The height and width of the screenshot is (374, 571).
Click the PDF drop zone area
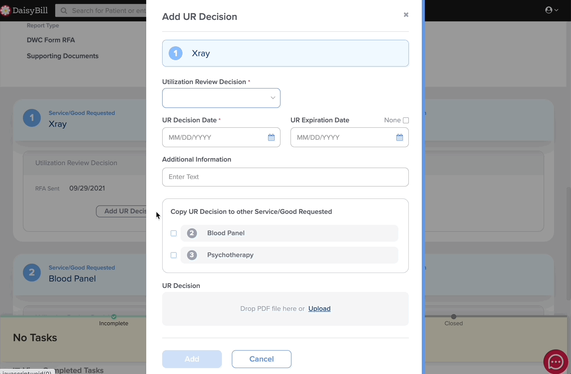click(x=285, y=309)
